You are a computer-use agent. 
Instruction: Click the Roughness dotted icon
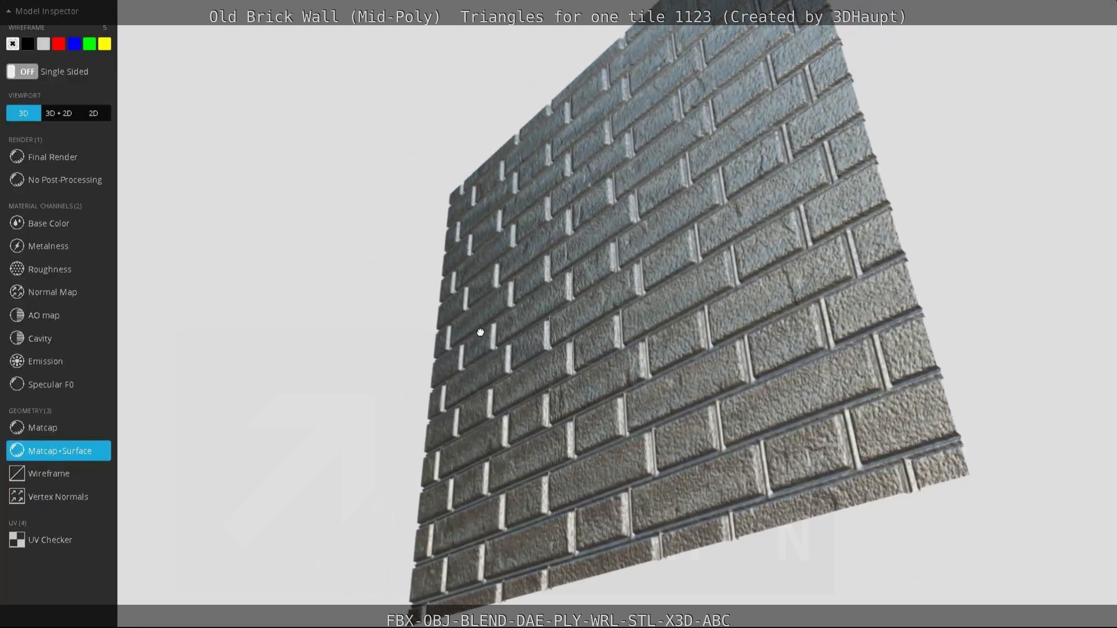tap(17, 269)
